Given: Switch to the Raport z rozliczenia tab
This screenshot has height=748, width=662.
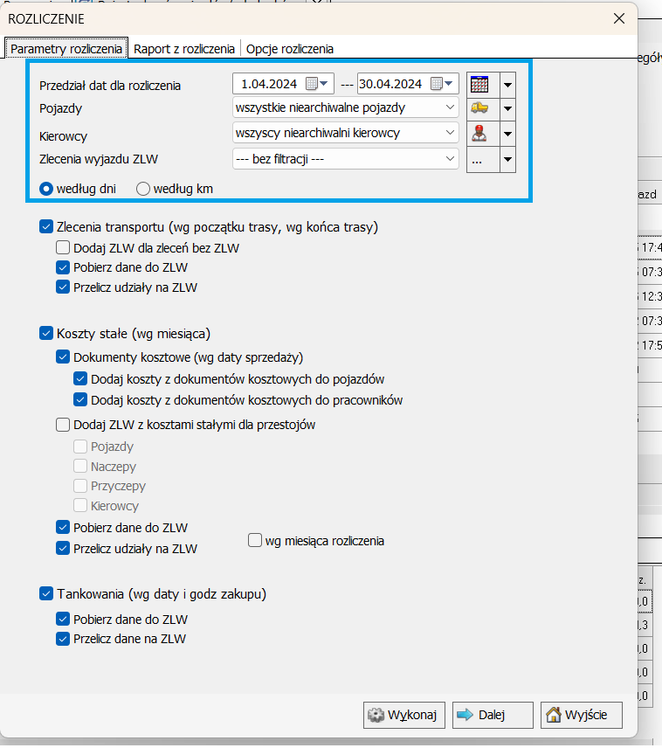Looking at the screenshot, I should tap(184, 49).
